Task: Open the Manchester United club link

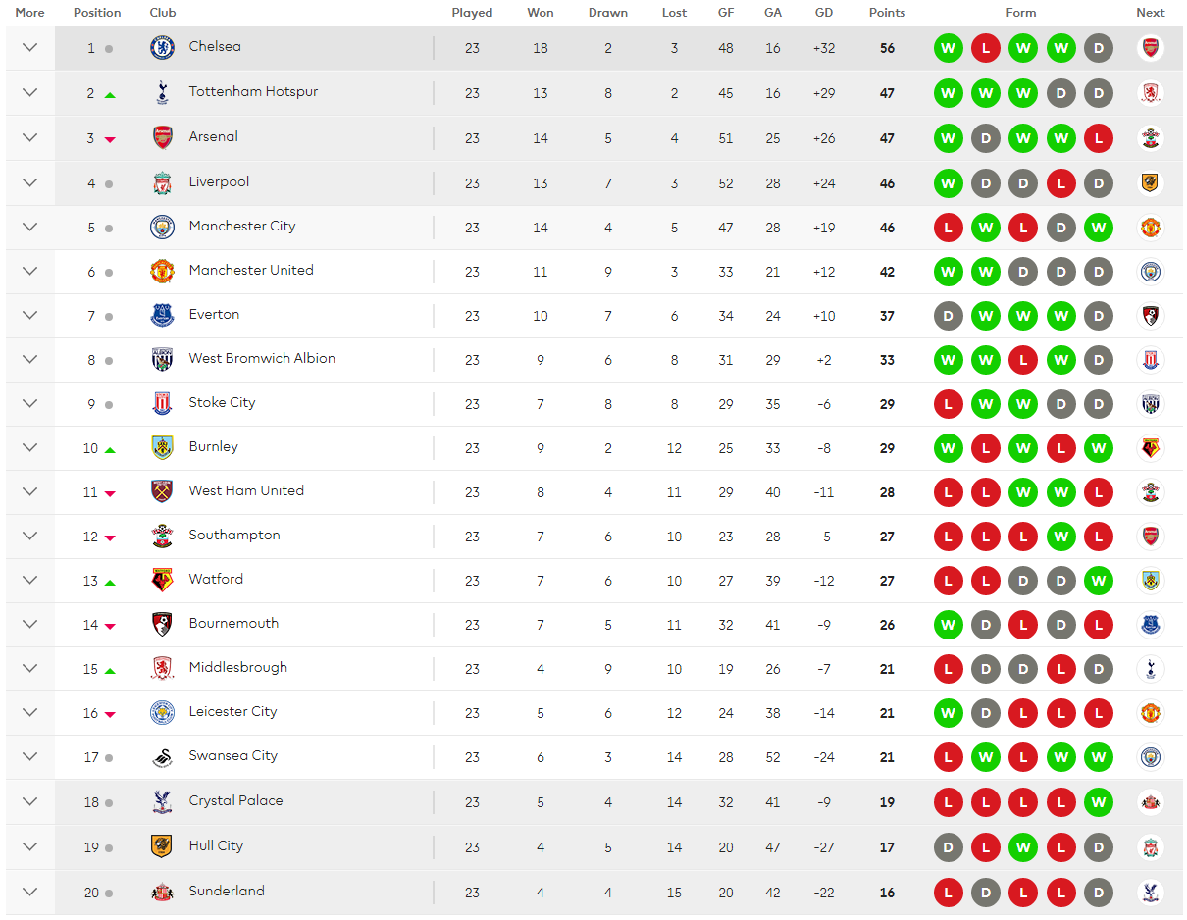Action: pyautogui.click(x=251, y=270)
